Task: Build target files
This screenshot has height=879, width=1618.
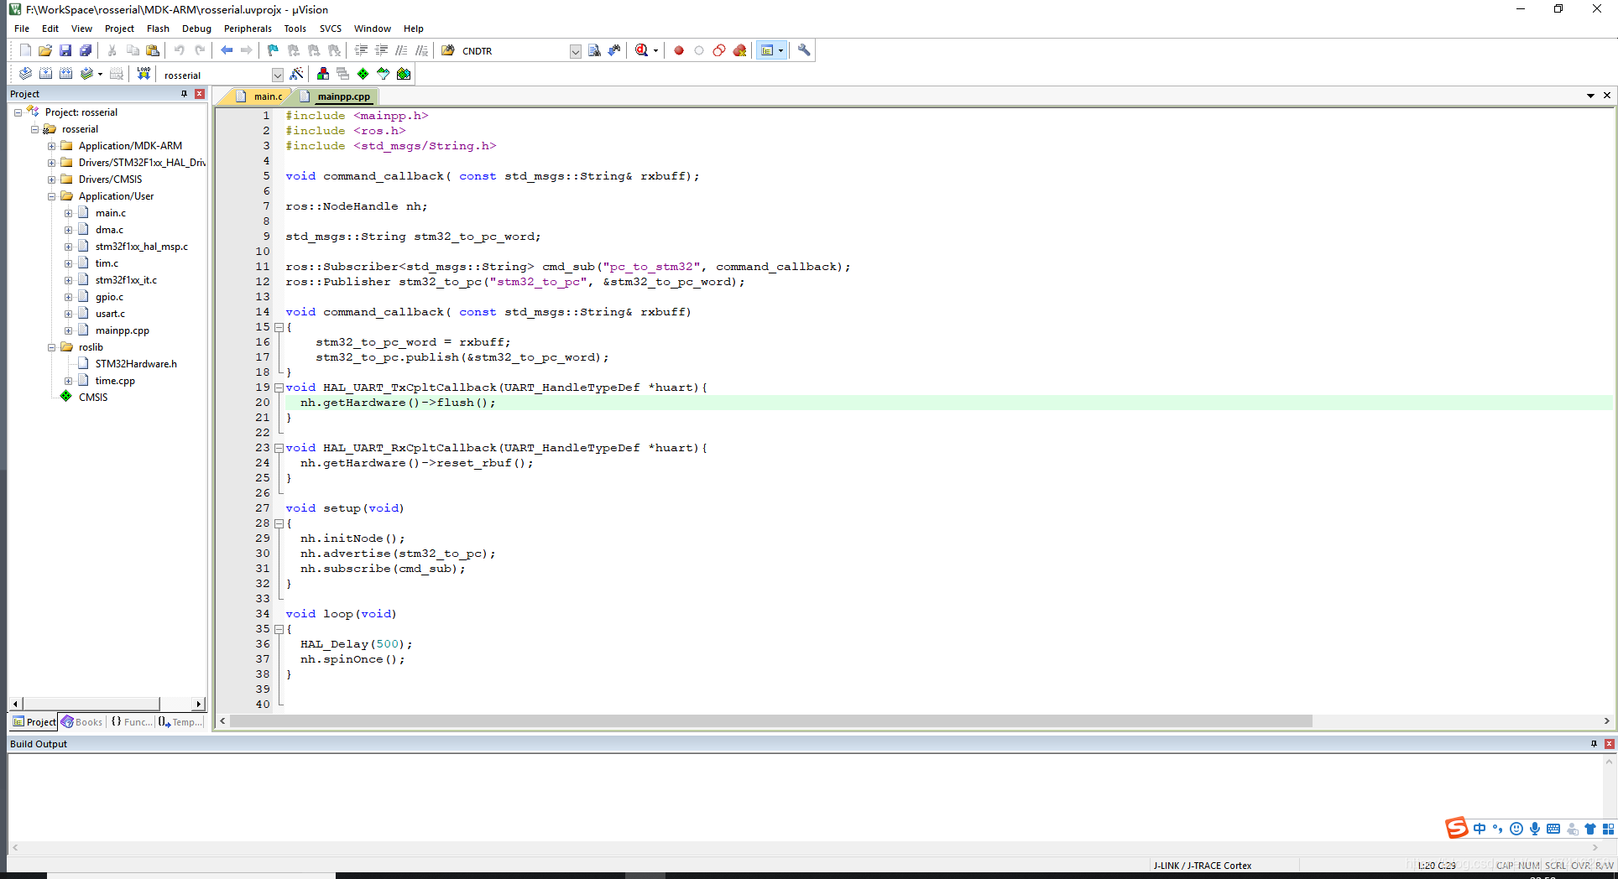Action: coord(45,74)
